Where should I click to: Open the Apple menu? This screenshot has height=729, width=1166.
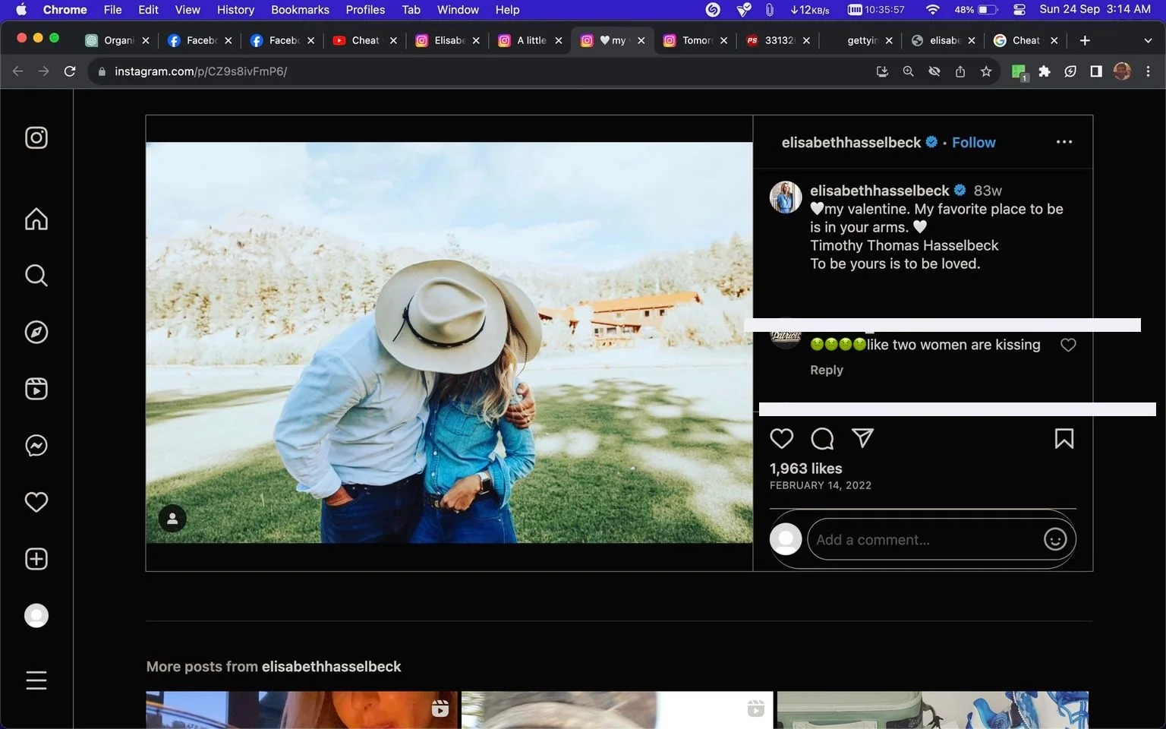21,9
